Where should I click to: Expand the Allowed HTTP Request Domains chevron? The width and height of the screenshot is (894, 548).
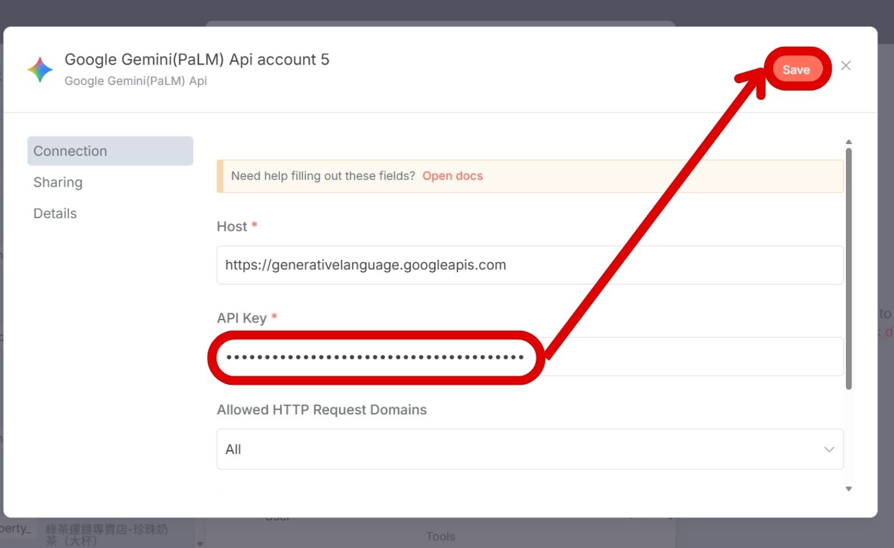829,449
